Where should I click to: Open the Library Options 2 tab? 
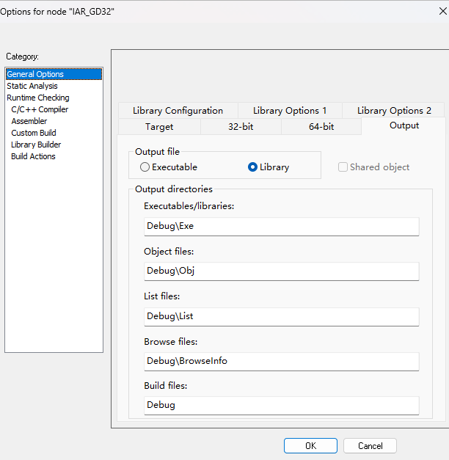point(394,111)
